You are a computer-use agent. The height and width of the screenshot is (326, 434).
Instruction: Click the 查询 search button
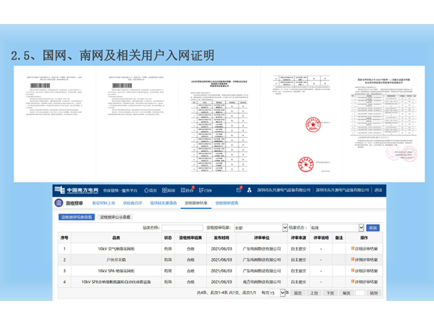coord(373,228)
